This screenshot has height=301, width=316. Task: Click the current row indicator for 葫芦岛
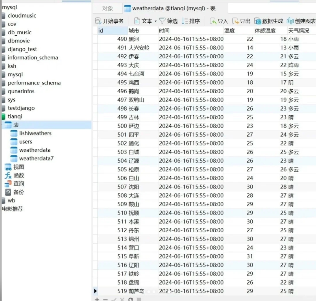coord(95,291)
